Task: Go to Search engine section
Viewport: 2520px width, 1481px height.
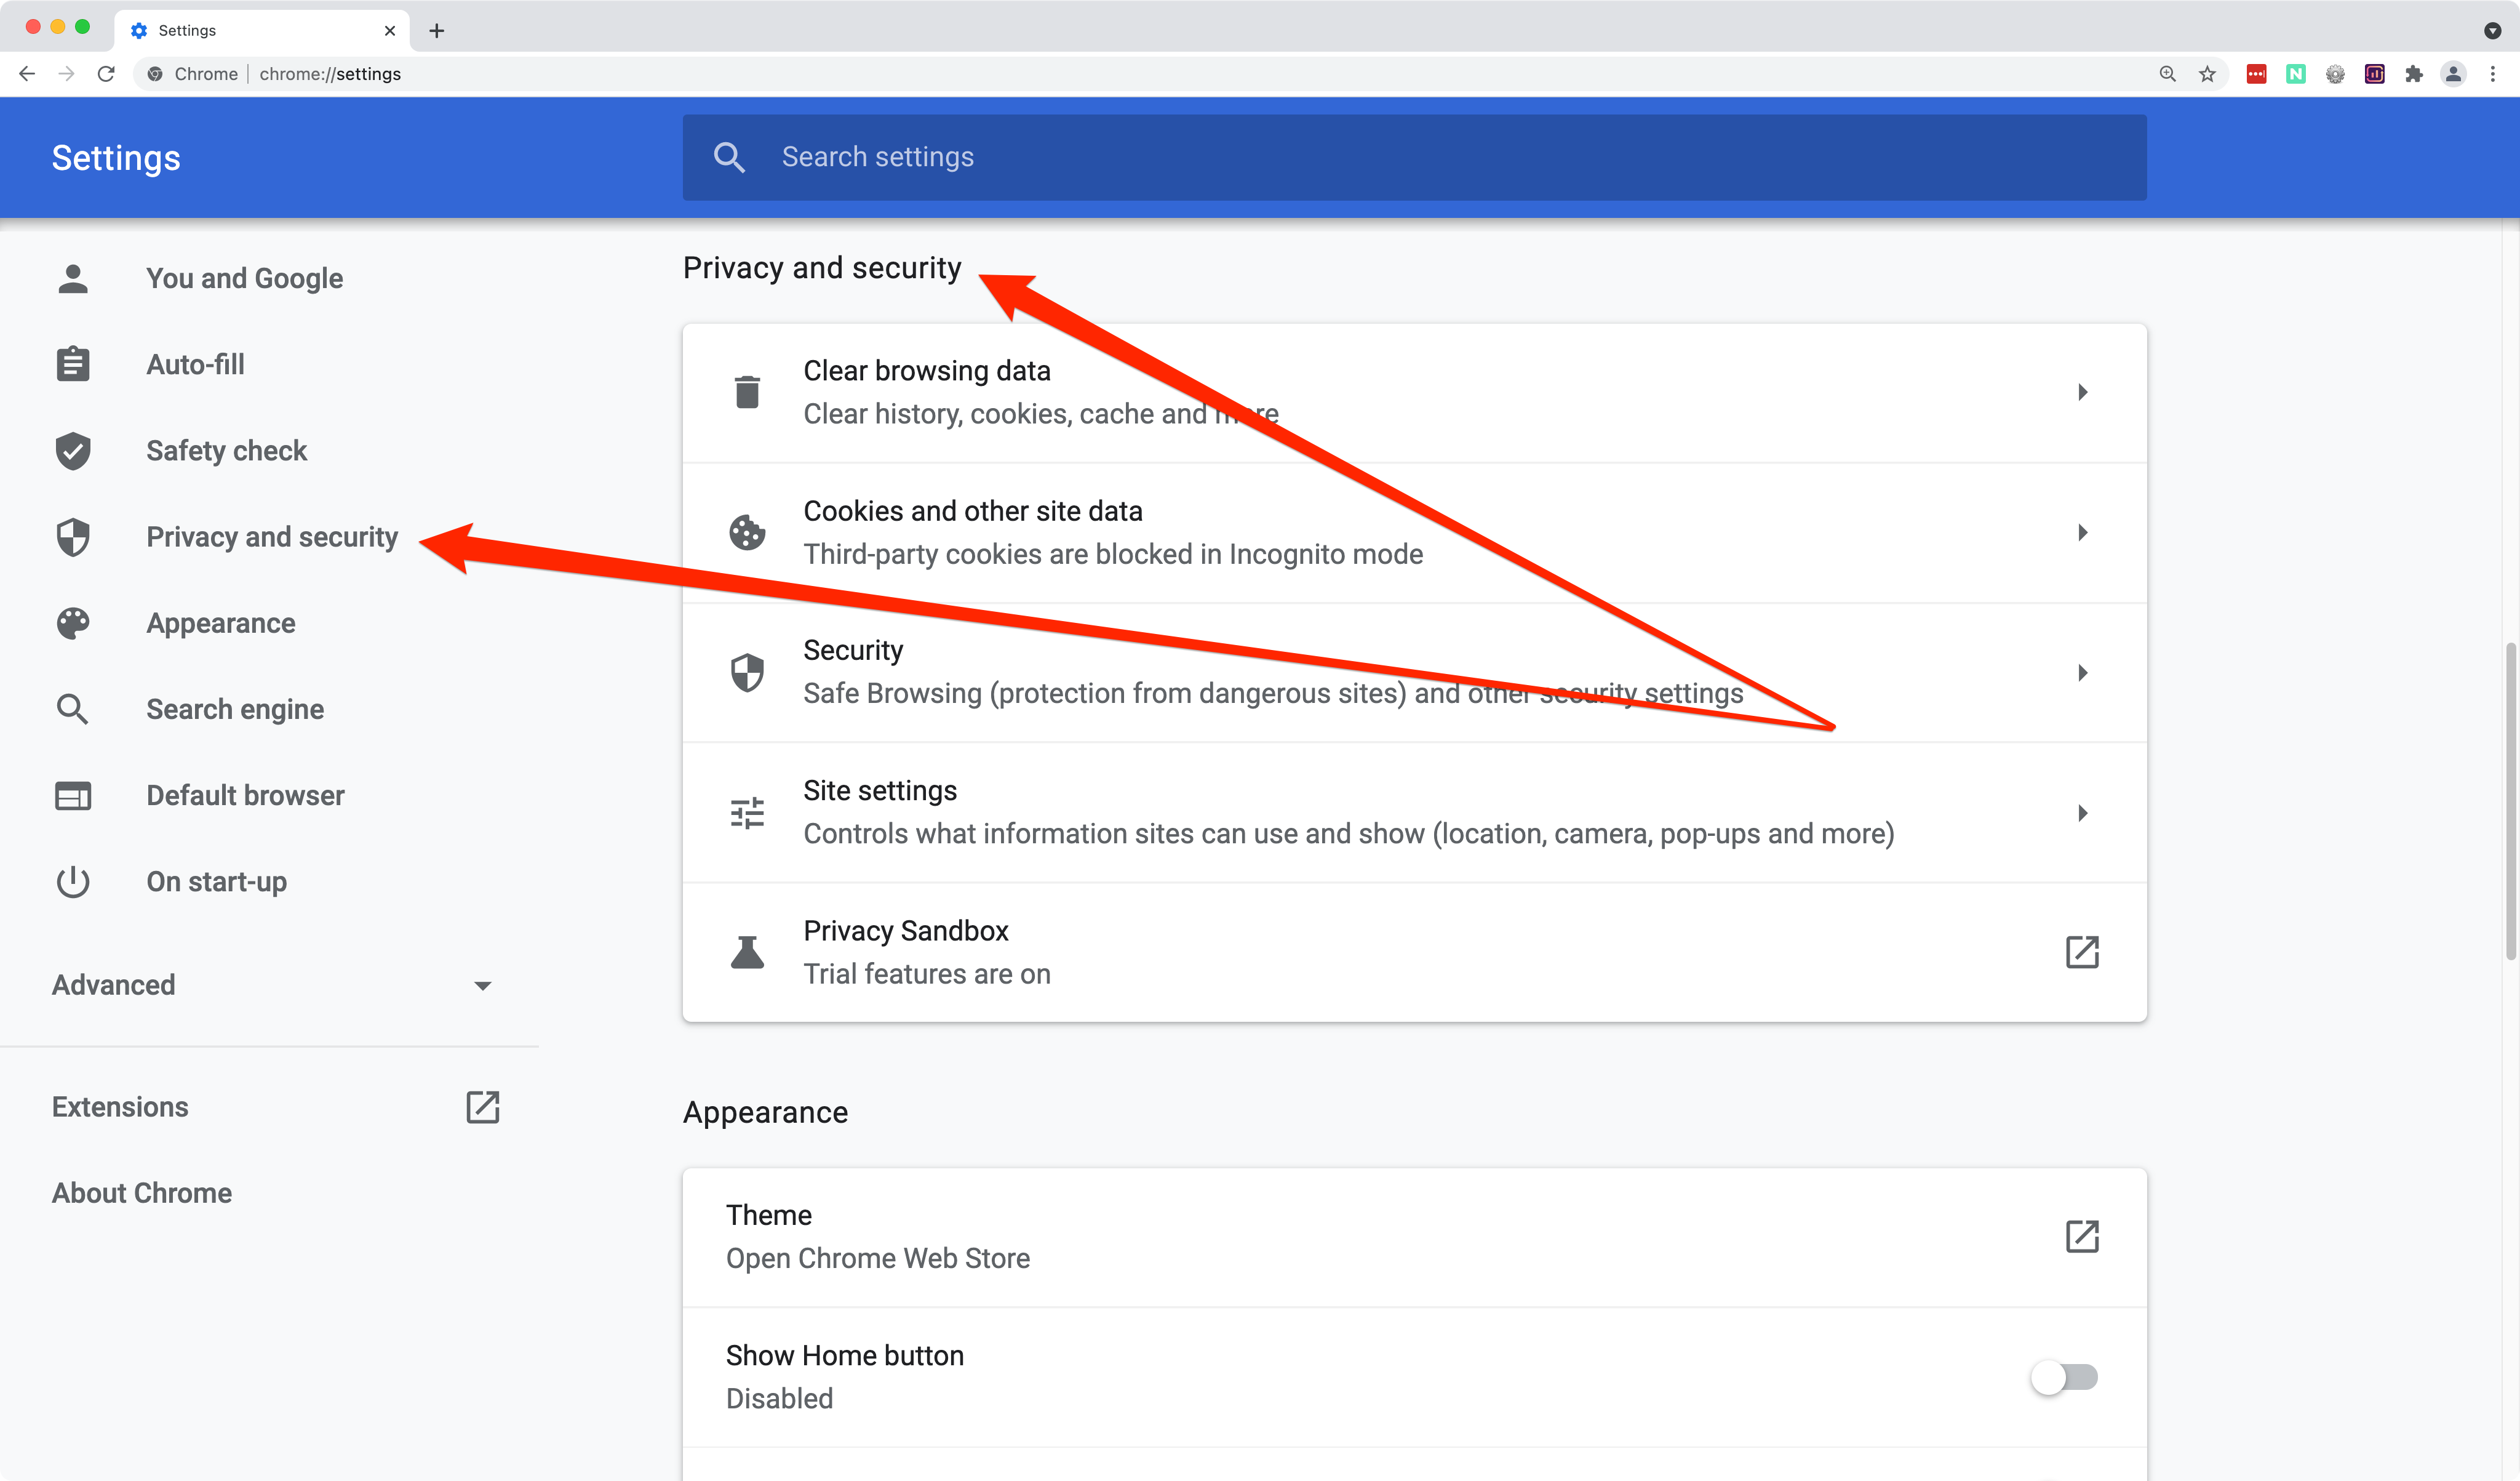Action: (x=235, y=710)
